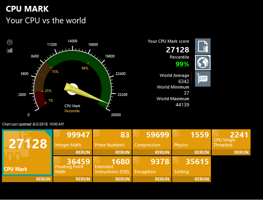
Task: Rerun the CPU Single Threaded test
Action: point(241,152)
